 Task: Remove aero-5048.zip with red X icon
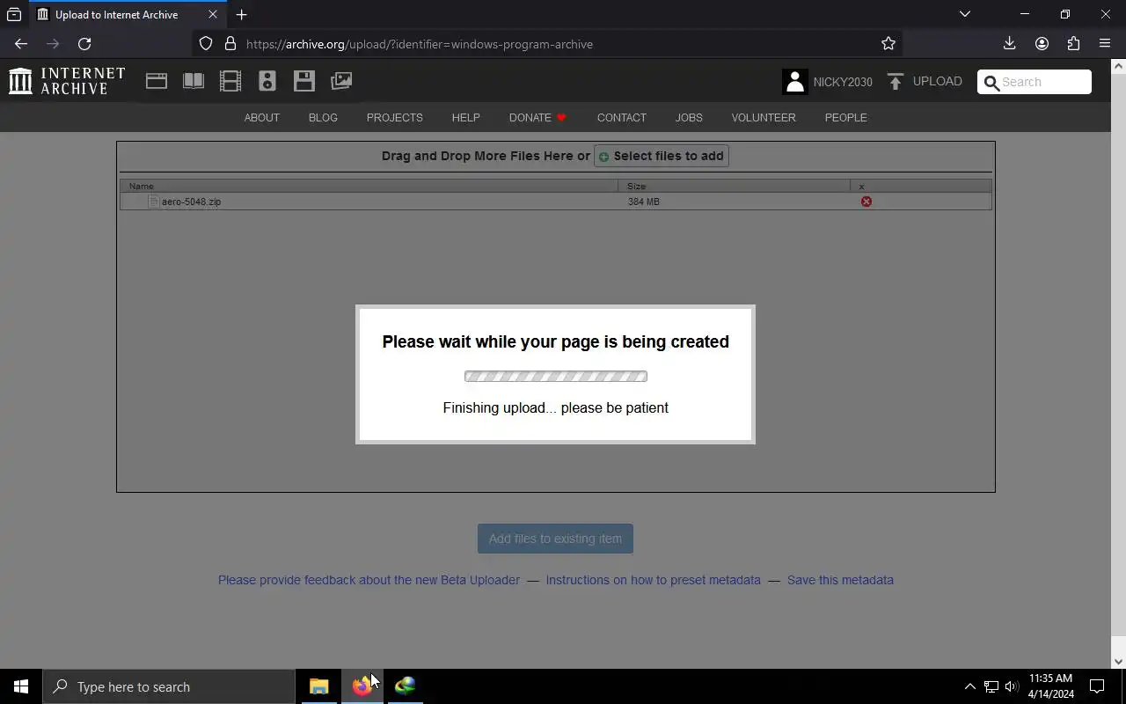pyautogui.click(x=866, y=202)
